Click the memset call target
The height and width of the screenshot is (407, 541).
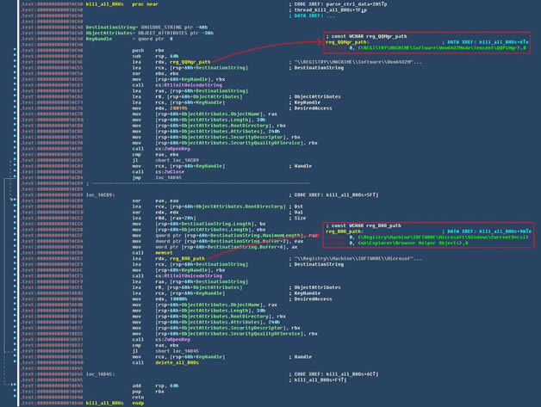(165, 252)
